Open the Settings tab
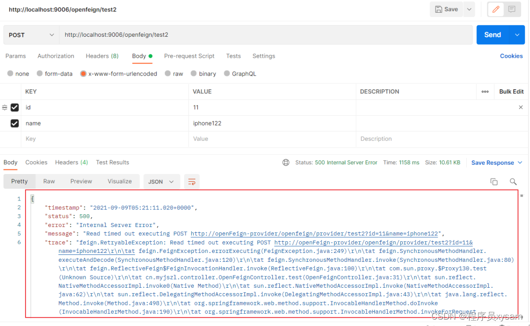Screen dimensions: 530x326 pyautogui.click(x=264, y=56)
